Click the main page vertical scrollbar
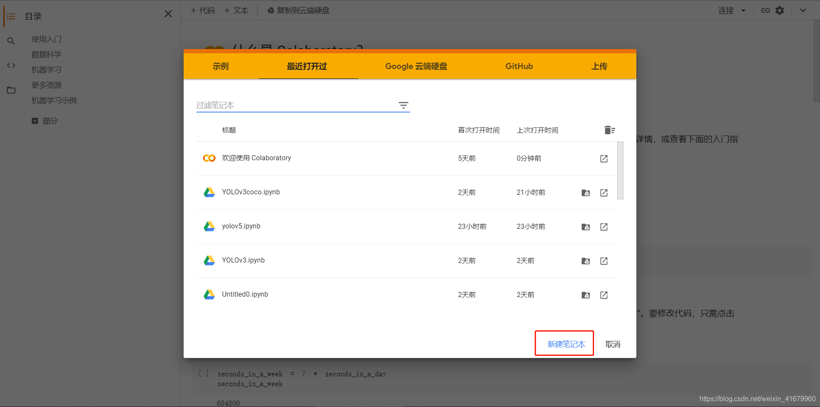The height and width of the screenshot is (407, 820). tap(816, 61)
